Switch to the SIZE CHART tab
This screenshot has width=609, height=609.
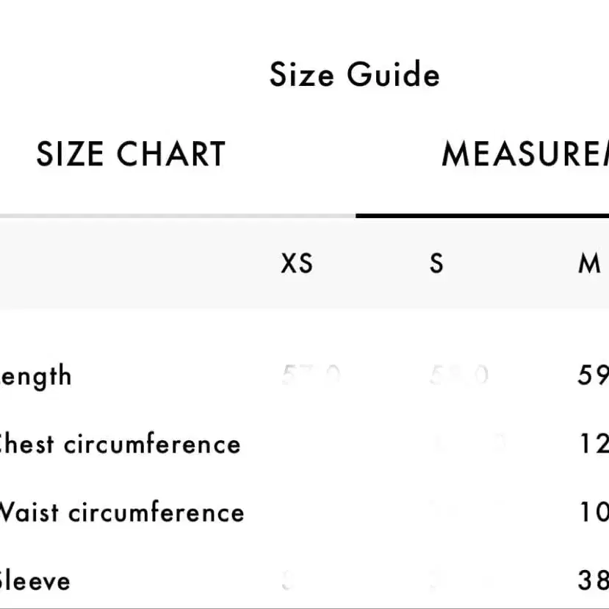coord(131,154)
